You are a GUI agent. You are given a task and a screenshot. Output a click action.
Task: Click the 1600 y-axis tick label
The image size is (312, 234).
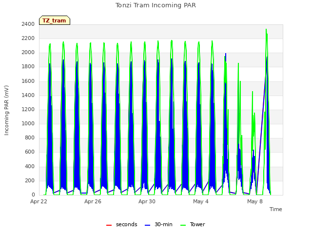(x=28, y=81)
